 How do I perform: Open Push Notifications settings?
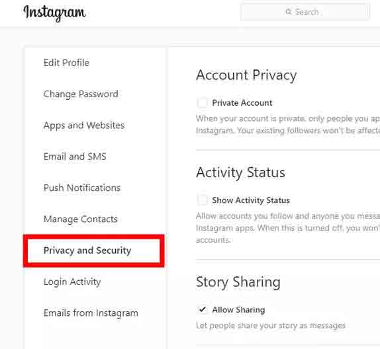(x=82, y=188)
